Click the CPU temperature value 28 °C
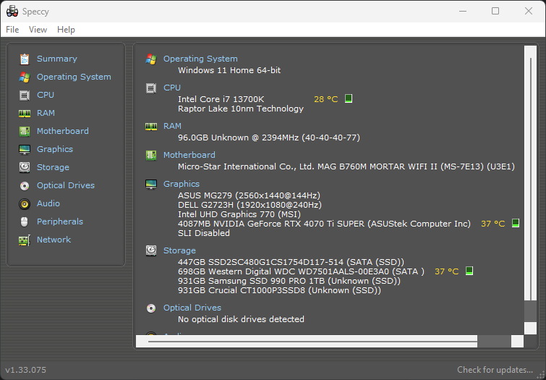546x380 pixels. (x=326, y=99)
